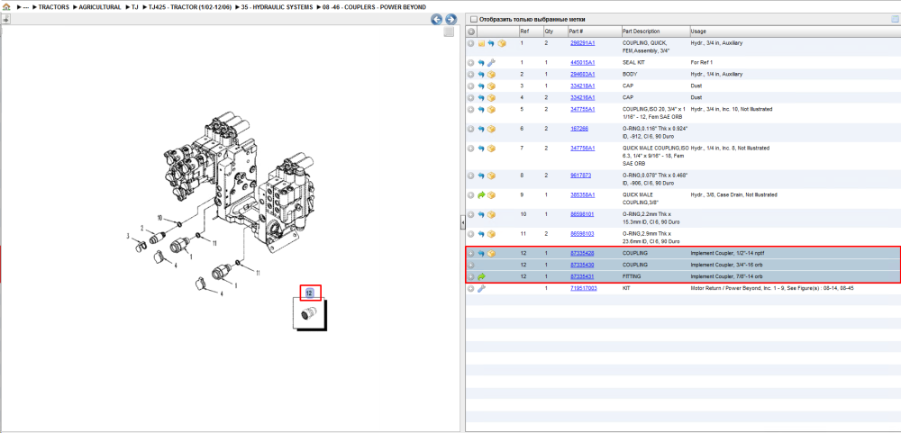Click the 'Implement Coupler, 3/4"-16 orb' usage cell
Screen dimensions: 901x433
click(x=727, y=265)
